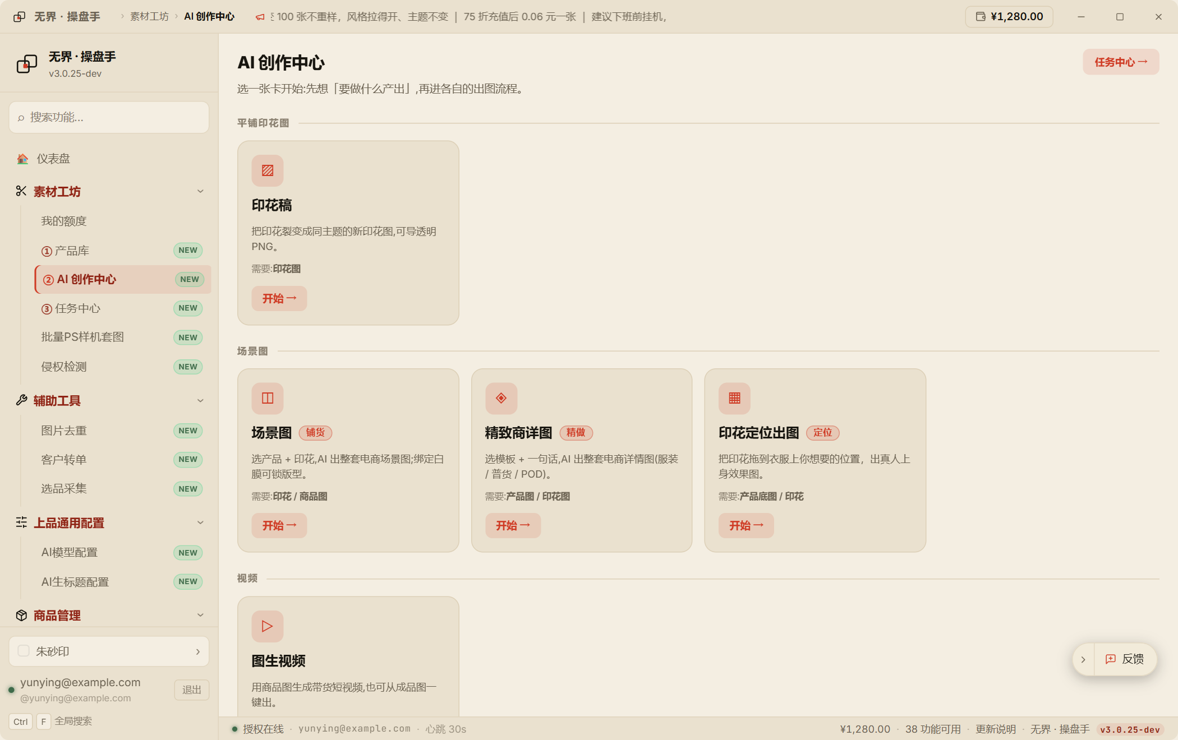Viewport: 1178px width, 740px height.
Task: Click the 心跳 30s status text
Action: pos(445,729)
